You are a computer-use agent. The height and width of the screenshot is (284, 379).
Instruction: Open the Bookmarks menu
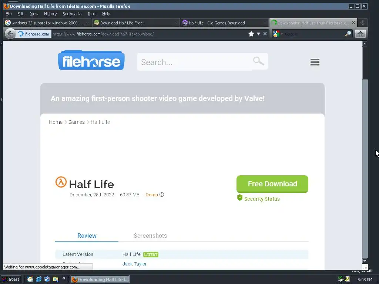pos(72,14)
